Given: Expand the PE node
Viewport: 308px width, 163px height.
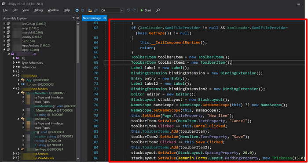Looking at the screenshot, I should [x=14, y=58].
